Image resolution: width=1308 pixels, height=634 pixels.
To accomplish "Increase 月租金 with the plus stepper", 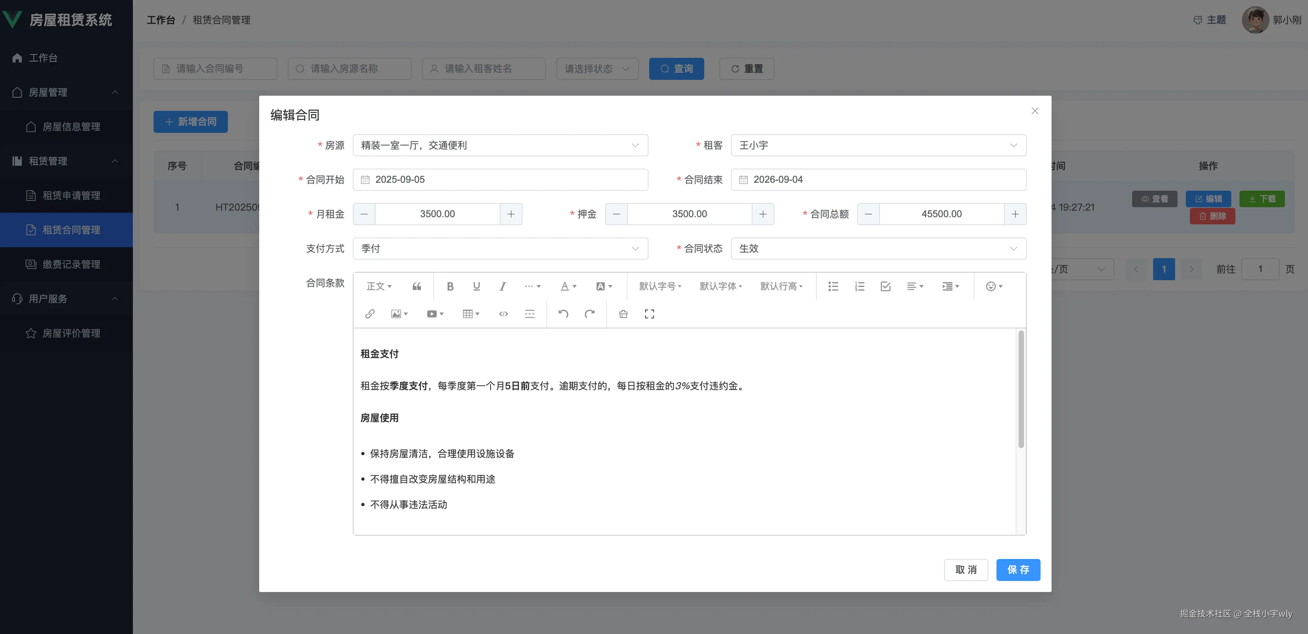I will click(x=511, y=214).
